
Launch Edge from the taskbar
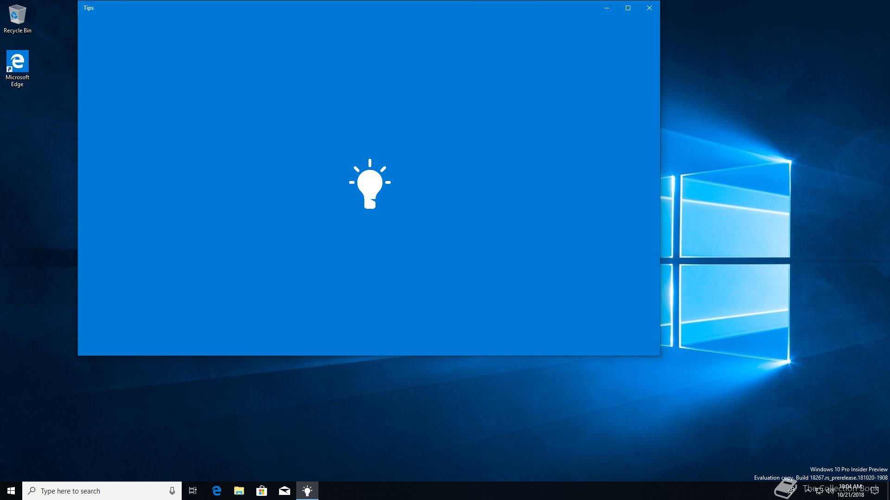(216, 491)
